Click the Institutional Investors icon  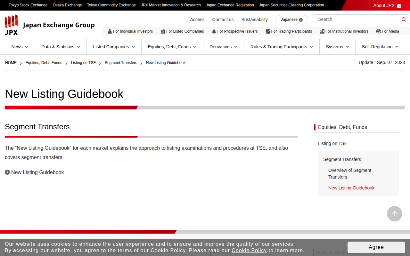(322, 31)
